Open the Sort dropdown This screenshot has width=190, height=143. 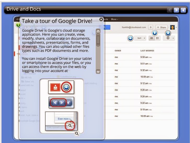pyautogui.click(x=140, y=38)
